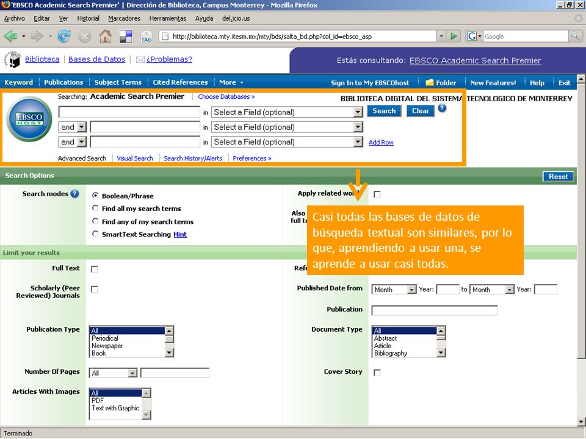
Task: Select the Boolean/Phrase search mode
Action: (x=95, y=195)
